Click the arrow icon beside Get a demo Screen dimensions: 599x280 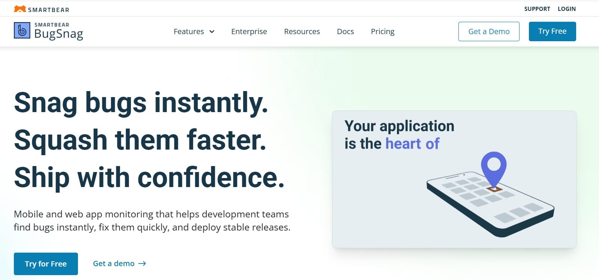click(x=142, y=264)
